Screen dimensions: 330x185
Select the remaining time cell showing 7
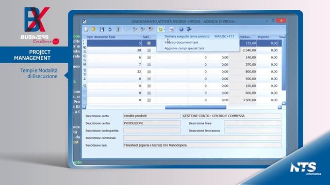tap(114, 65)
